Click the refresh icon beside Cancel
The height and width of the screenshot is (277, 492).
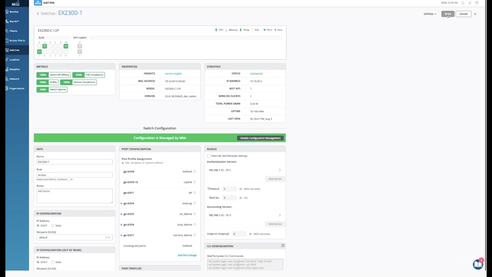[475, 14]
